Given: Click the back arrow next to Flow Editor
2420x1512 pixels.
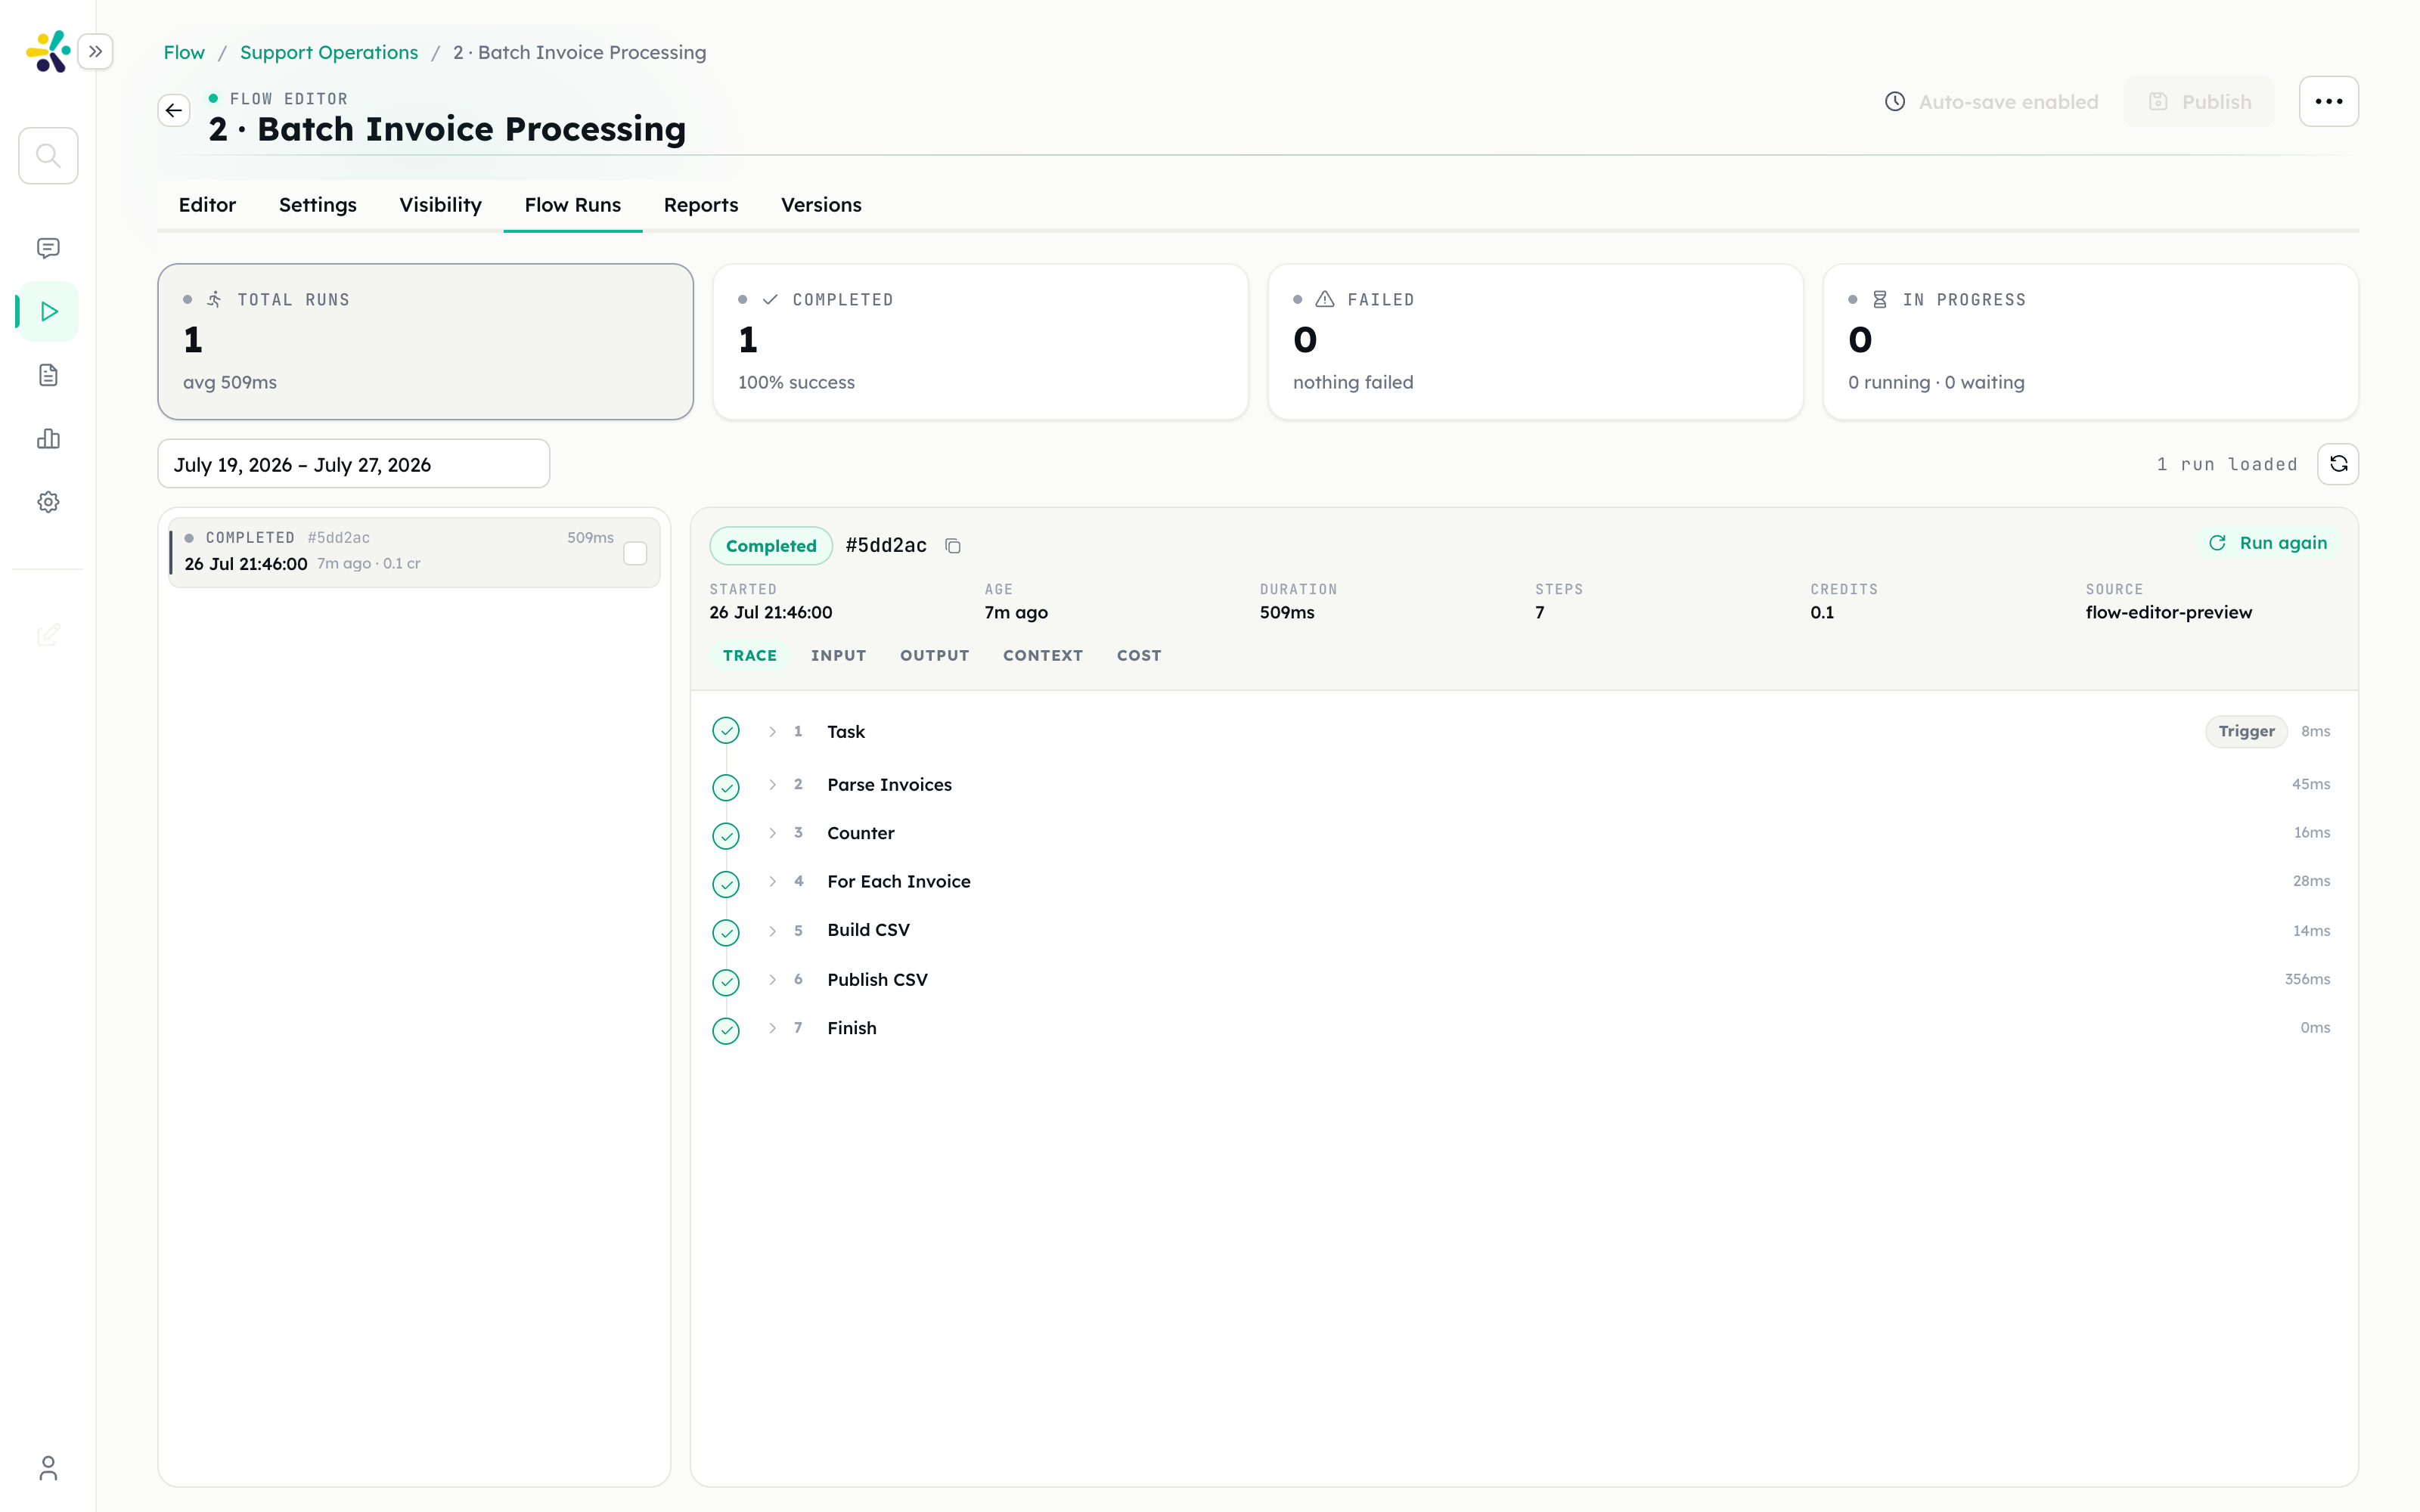Looking at the screenshot, I should pos(174,110).
